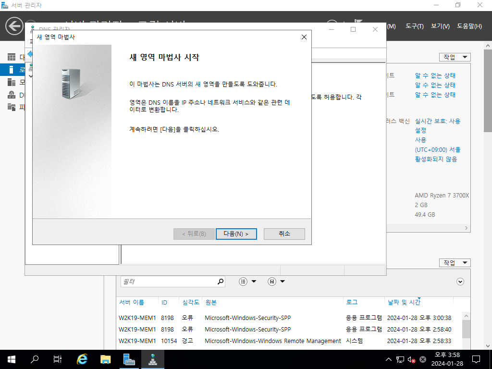The height and width of the screenshot is (369, 492).
Task: Click the taskbar clock showing 오후 3:58
Action: pos(447,359)
